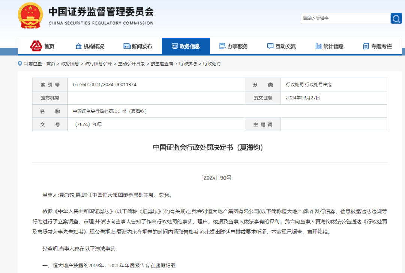Screen dimensions: 405x273
Task: Go to 首页 in the breadcrumb
Action: click(x=51, y=63)
